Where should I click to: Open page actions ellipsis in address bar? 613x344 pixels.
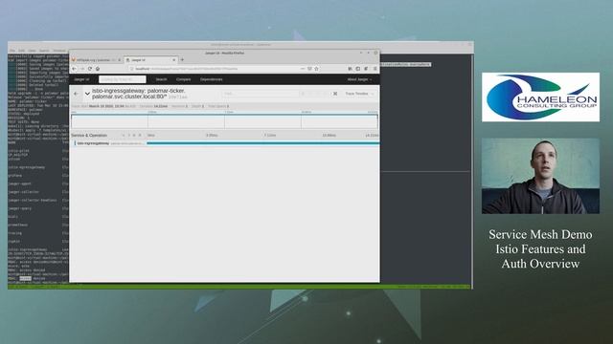[303, 69]
